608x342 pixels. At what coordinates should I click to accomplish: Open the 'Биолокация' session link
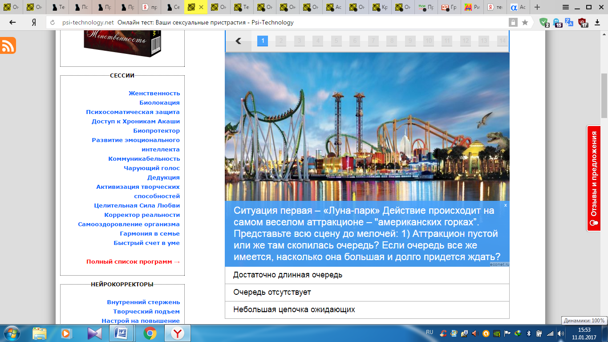point(159,102)
